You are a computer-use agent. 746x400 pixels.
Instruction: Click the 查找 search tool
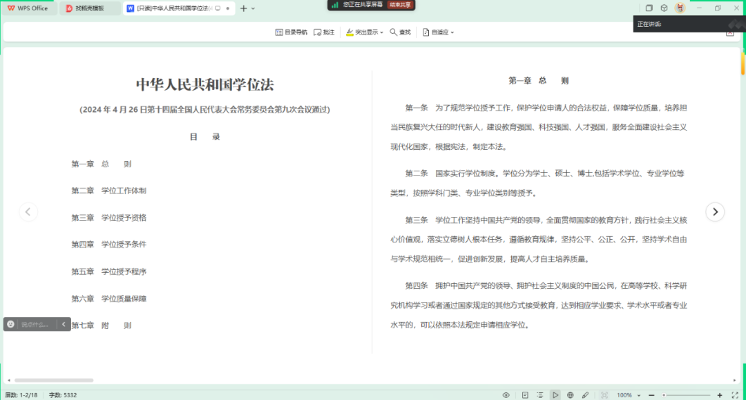point(400,32)
